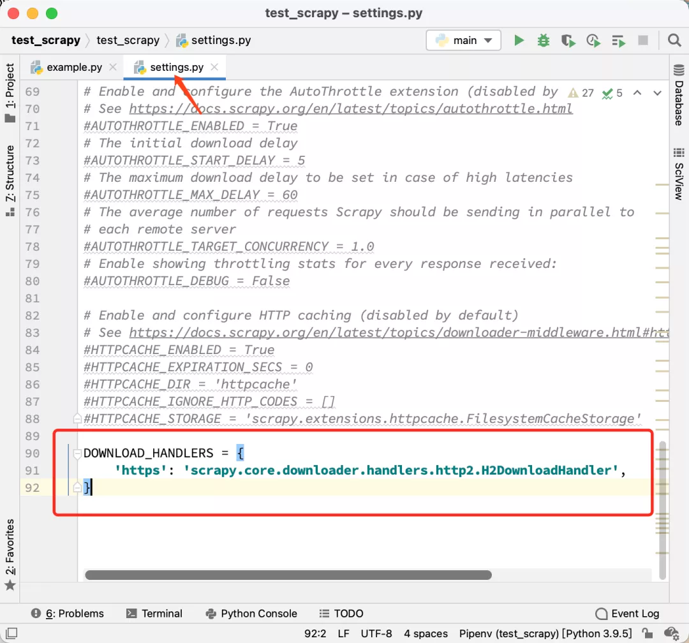The width and height of the screenshot is (689, 643).
Task: Click line number 90 in gutter
Action: [x=33, y=453]
